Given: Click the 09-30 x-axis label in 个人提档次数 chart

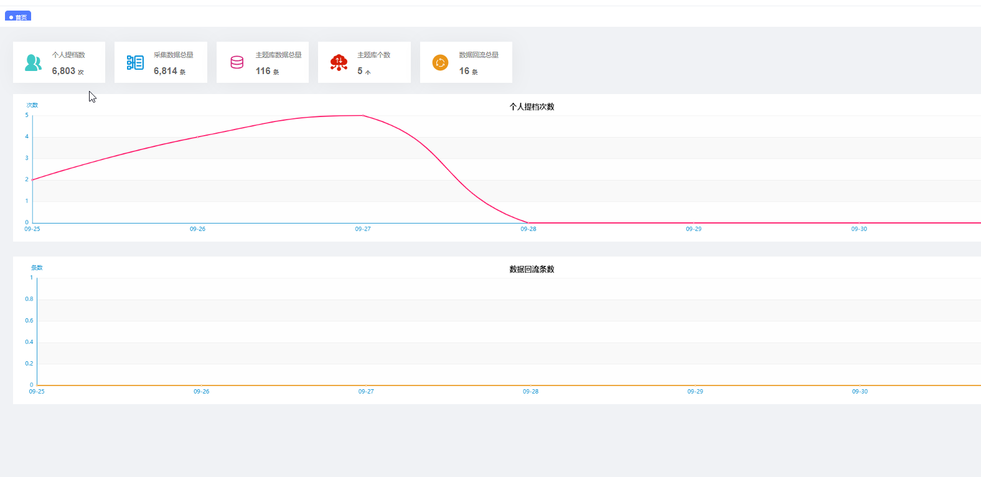Looking at the screenshot, I should [x=859, y=229].
